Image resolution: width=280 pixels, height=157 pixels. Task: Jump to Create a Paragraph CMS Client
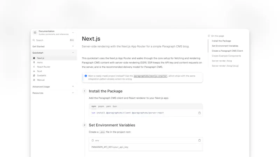227,51
